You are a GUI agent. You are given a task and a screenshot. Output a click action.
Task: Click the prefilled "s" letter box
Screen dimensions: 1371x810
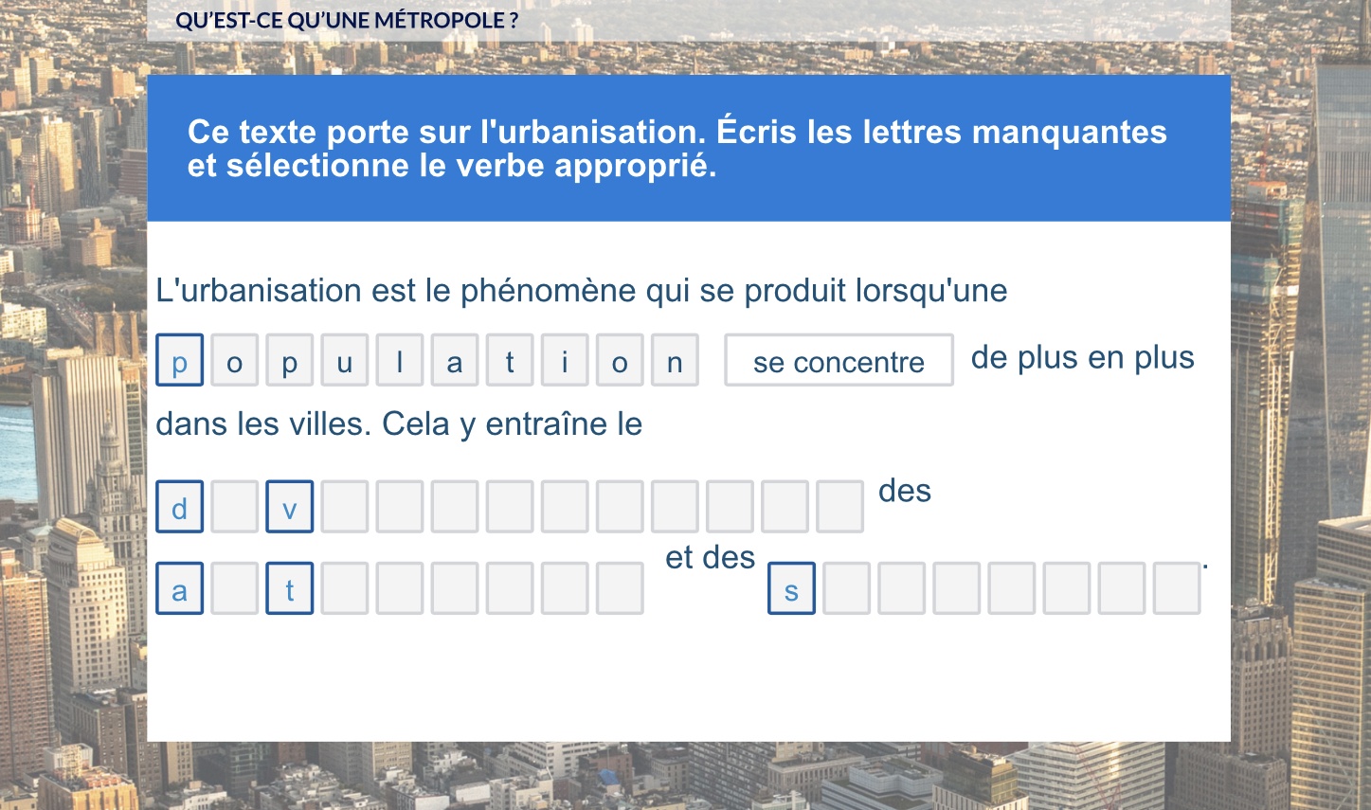tap(792, 589)
